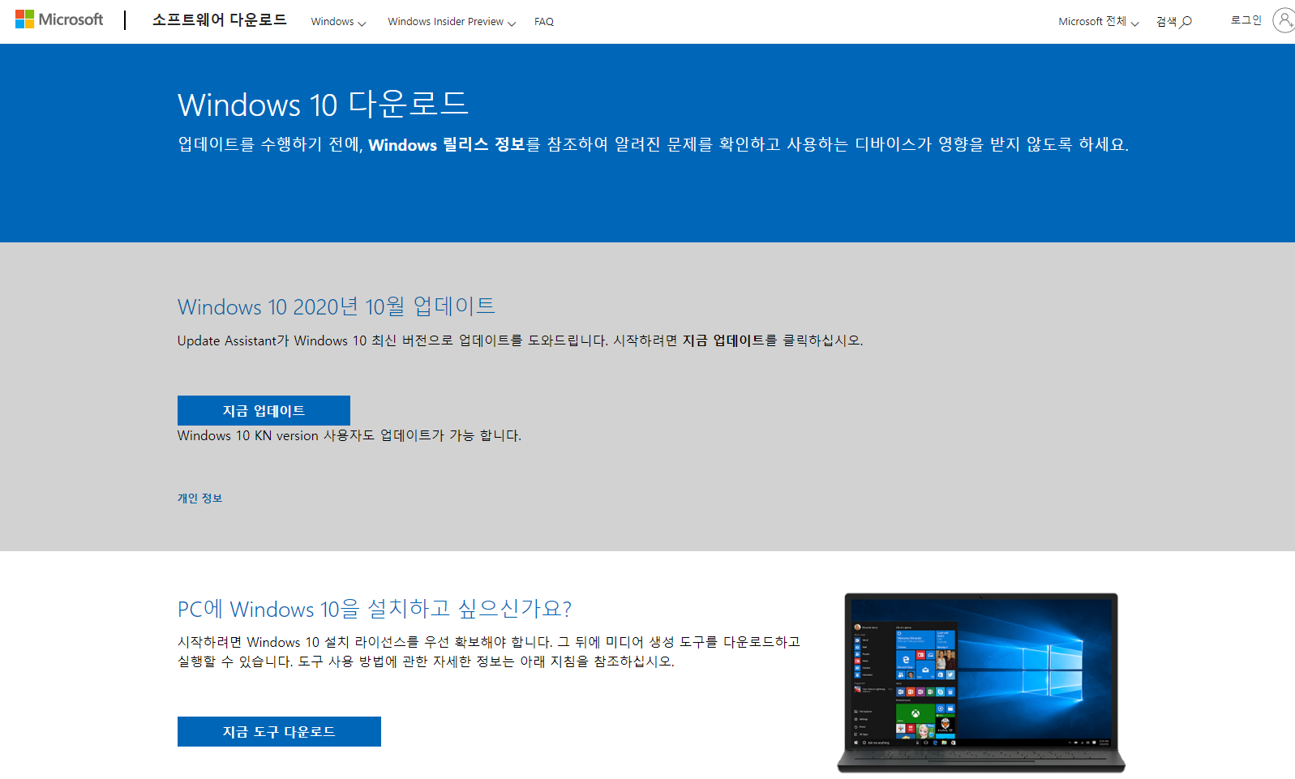Viewport: 1295px width, 779px height.
Task: Click the Windows 10 laptop image
Action: (981, 682)
